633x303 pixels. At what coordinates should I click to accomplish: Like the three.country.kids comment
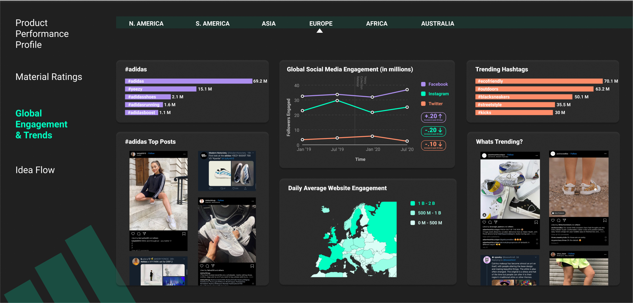(606, 238)
